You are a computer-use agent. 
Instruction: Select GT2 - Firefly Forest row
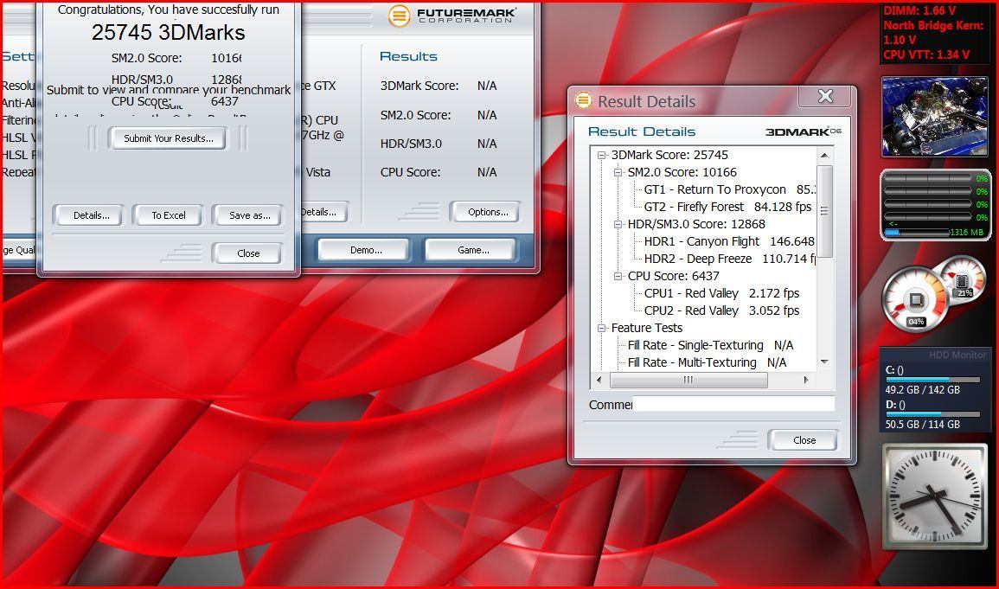pyautogui.click(x=727, y=207)
